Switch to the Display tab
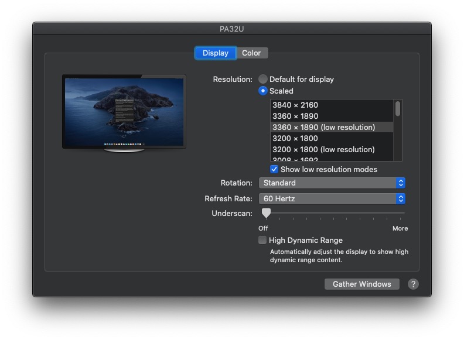The width and height of the screenshot is (464, 340). click(216, 53)
